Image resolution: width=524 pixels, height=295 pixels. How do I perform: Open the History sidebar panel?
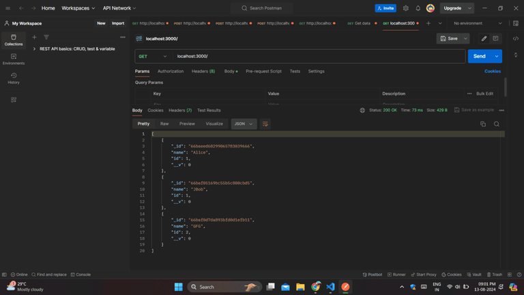tap(14, 78)
